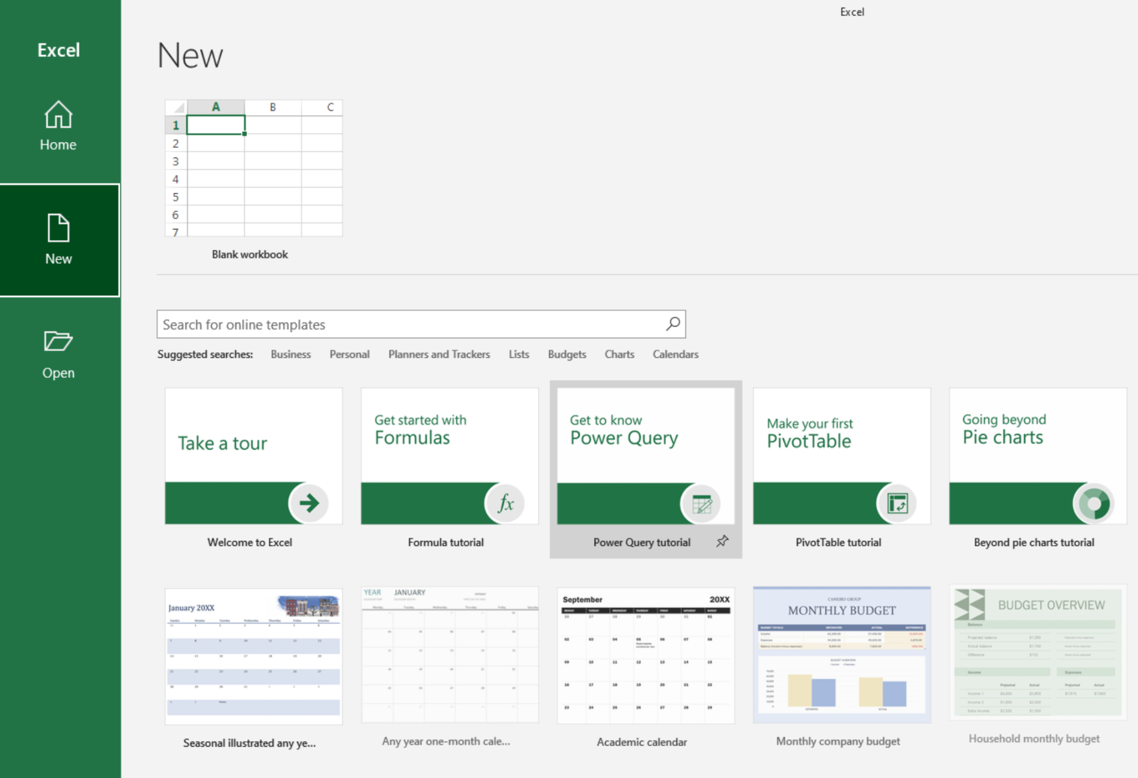
Task: Pin the Power Query tutorial template
Action: click(722, 542)
